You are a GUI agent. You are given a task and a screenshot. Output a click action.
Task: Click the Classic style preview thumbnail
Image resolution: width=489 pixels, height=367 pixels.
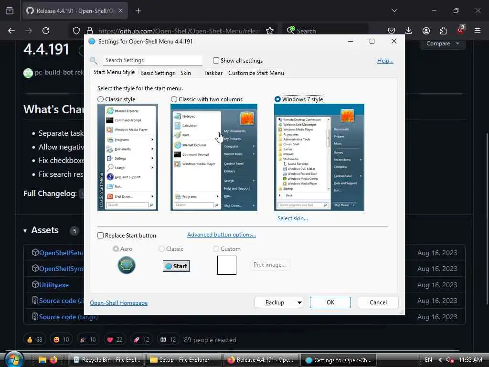[128, 157]
